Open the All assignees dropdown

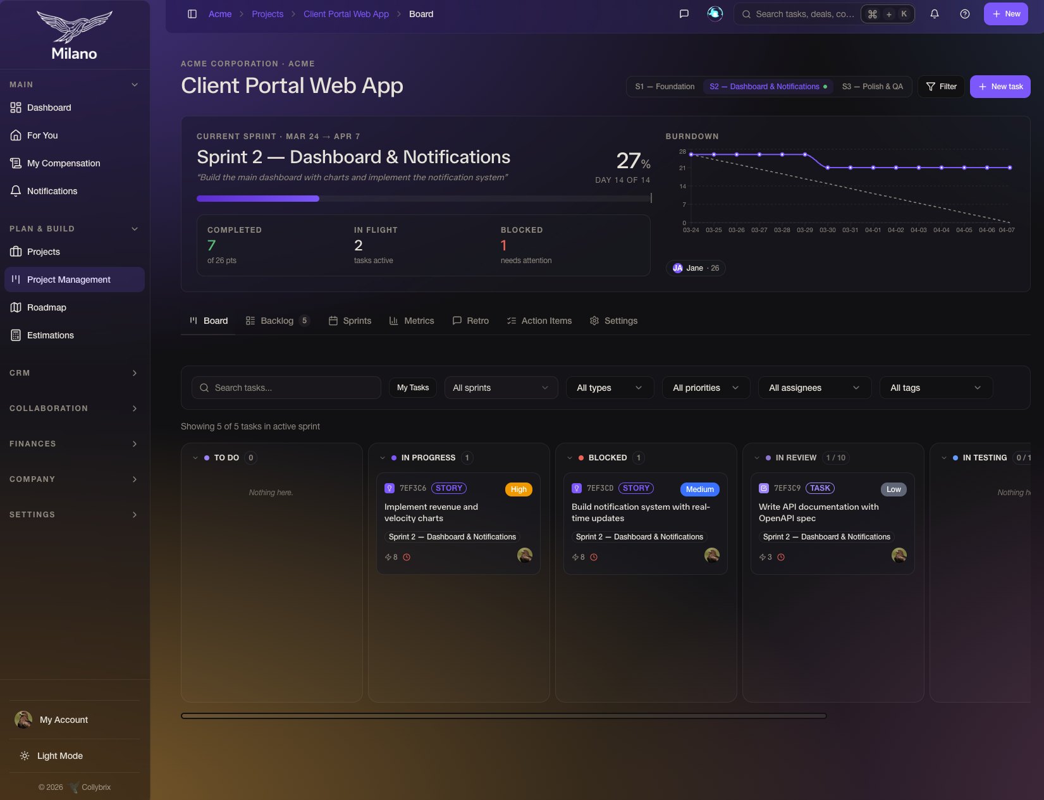814,388
